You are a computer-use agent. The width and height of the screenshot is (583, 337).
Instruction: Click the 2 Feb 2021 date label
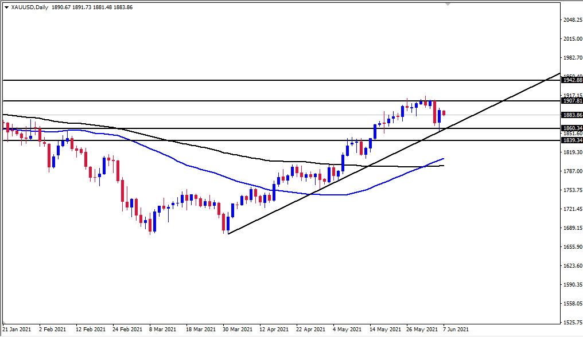coord(52,330)
